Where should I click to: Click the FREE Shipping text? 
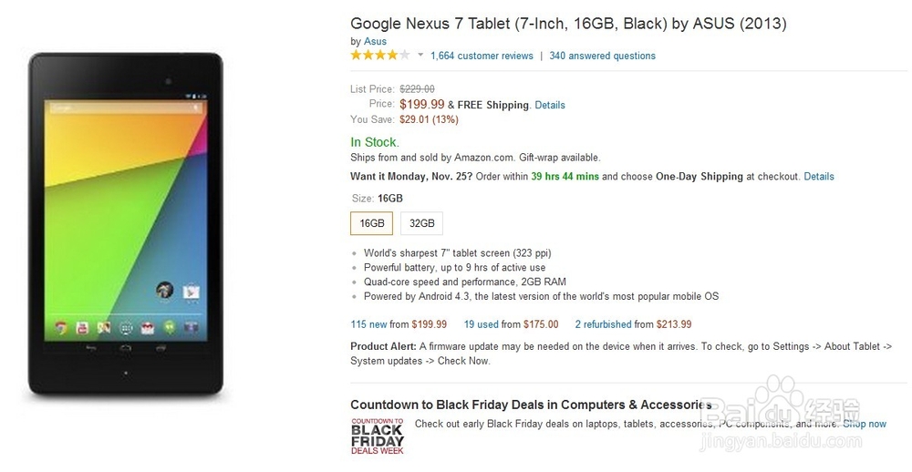pos(493,105)
